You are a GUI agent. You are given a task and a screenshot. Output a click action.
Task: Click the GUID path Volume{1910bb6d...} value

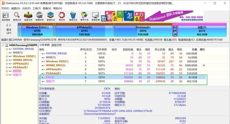118,111
